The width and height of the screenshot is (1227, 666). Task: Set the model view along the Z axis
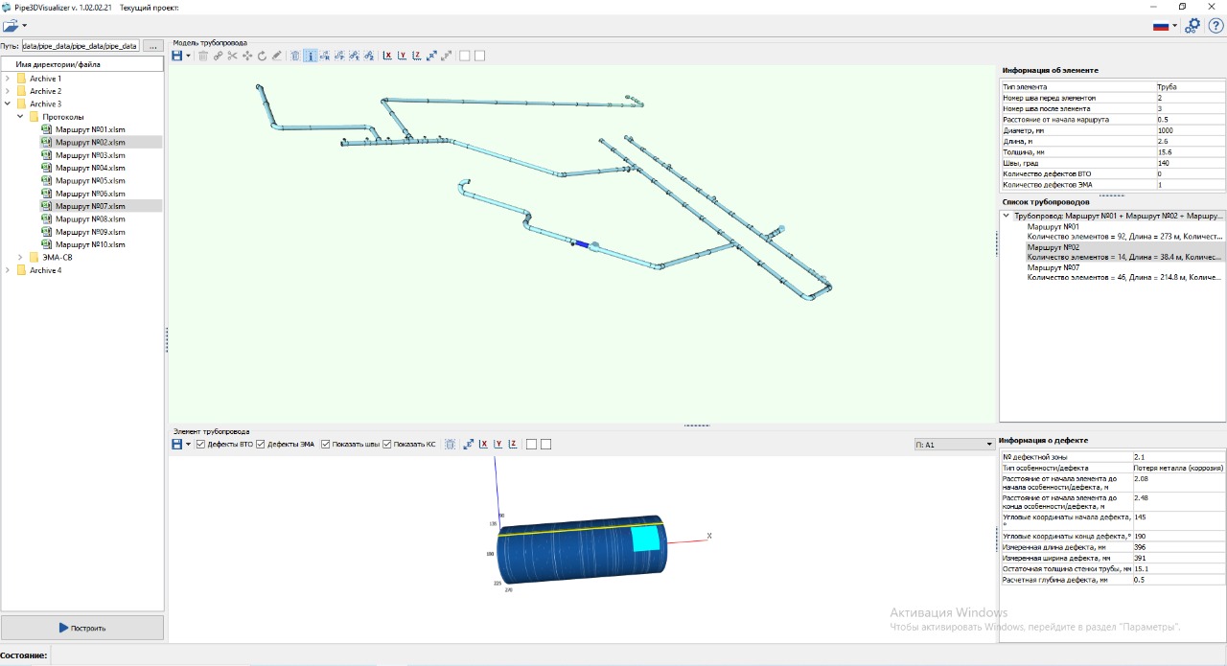pos(416,56)
